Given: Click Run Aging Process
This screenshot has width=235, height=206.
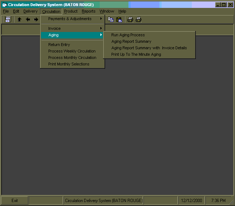Looking at the screenshot, I should [149, 35].
